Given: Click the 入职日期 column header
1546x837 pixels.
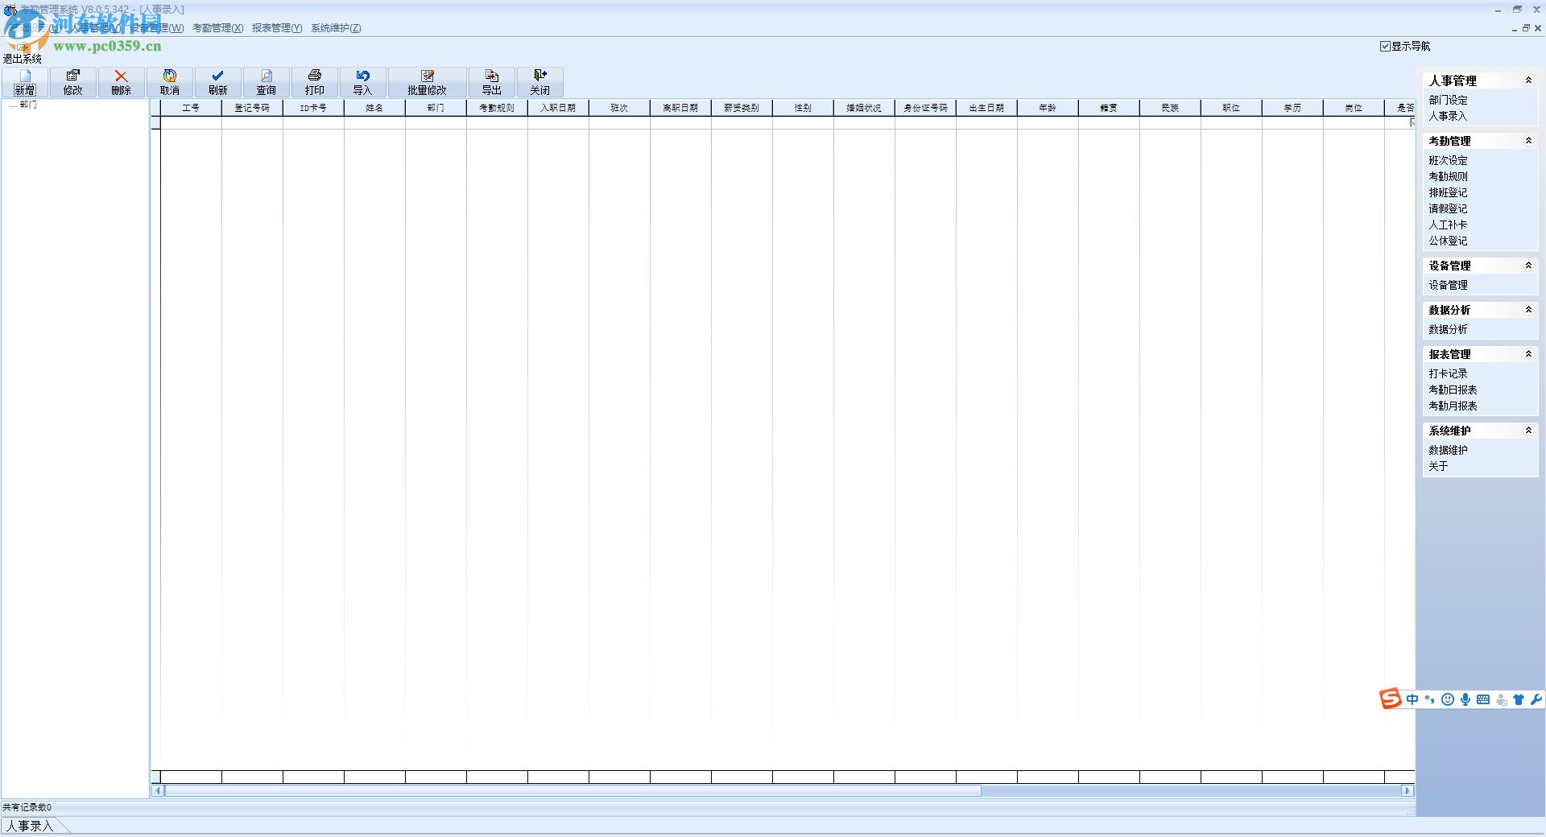Looking at the screenshot, I should click(558, 108).
